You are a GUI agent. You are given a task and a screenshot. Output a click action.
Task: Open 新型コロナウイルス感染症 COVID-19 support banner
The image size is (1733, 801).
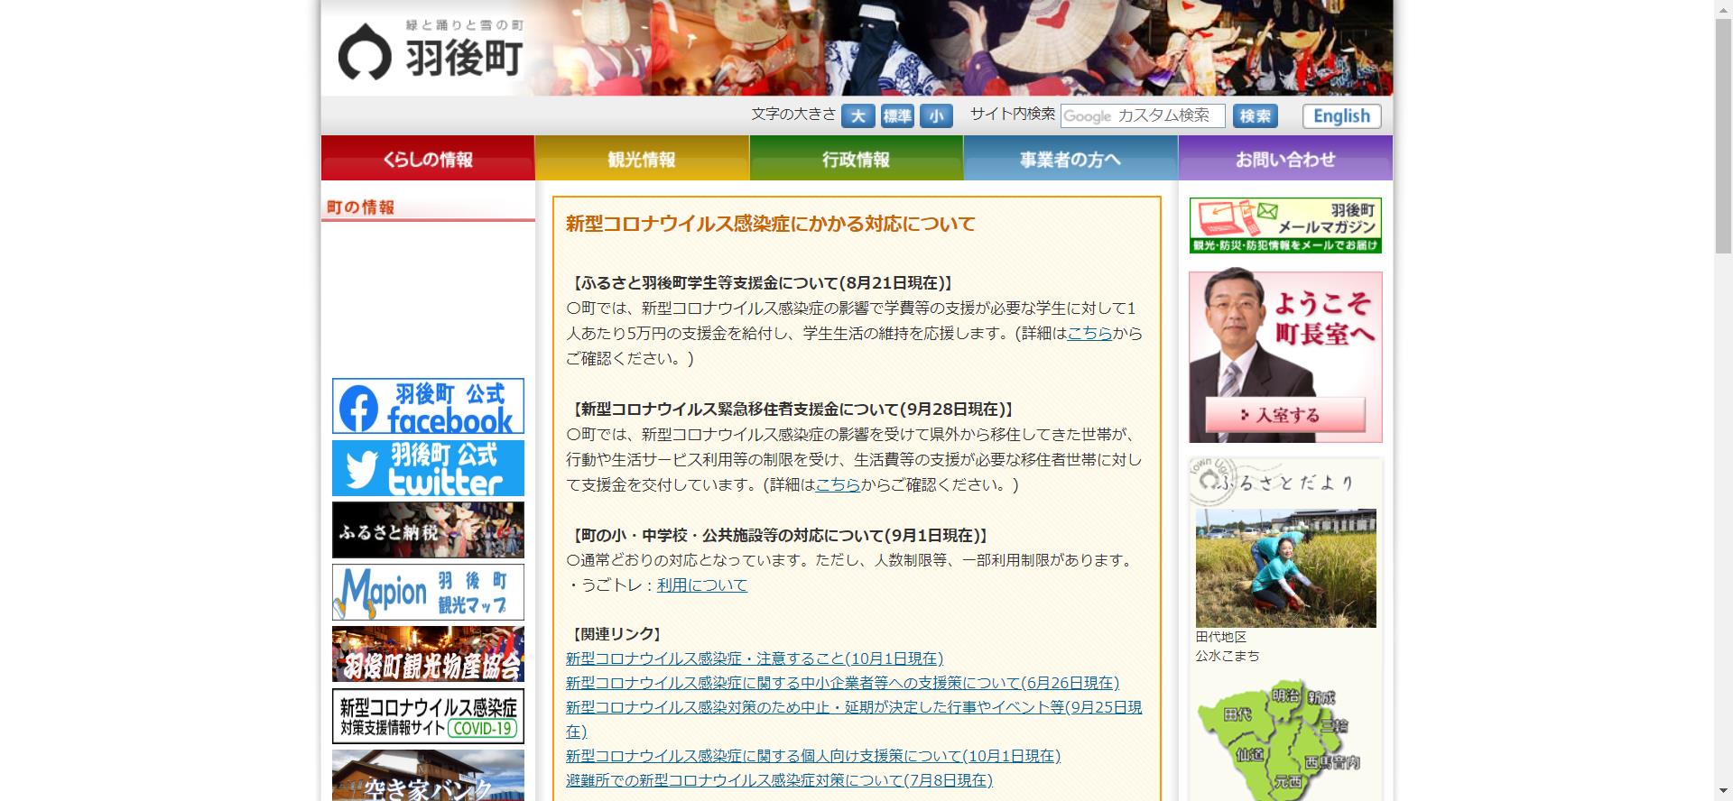point(428,716)
